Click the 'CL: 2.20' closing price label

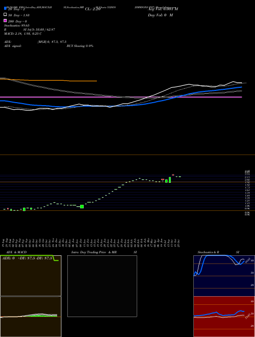coord(93,9)
